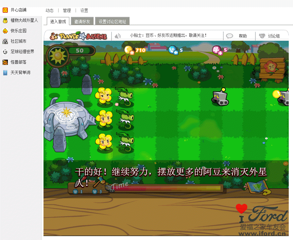Open the 植物大战外星人 sidebar link
Viewport: 293px width, 240px height.
[24, 20]
